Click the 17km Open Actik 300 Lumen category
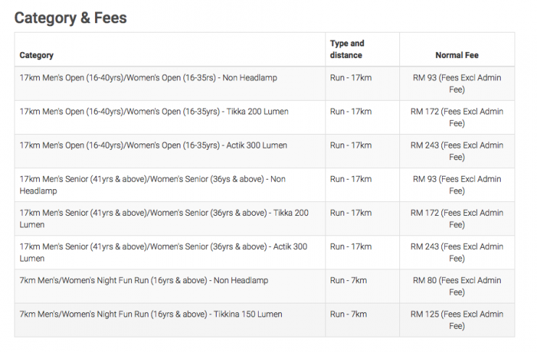 [153, 145]
